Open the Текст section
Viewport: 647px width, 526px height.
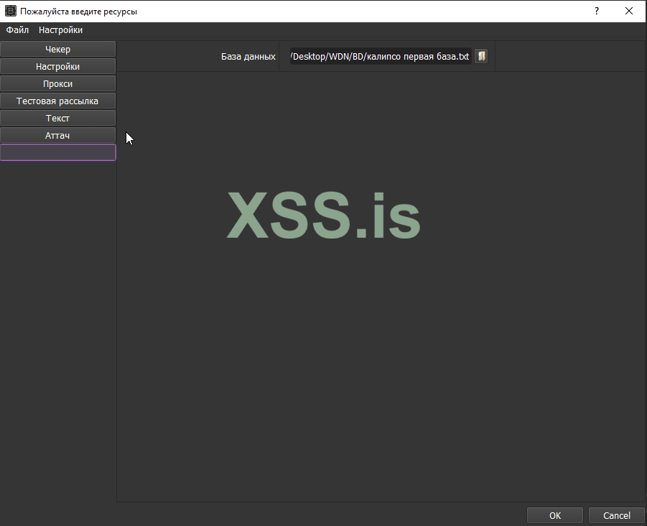pos(57,119)
